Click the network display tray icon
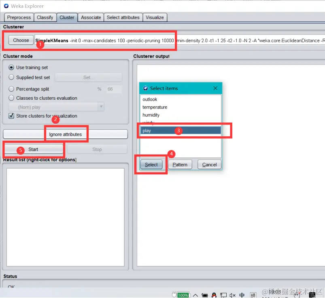The height and width of the screenshot is (298, 325). (223, 295)
